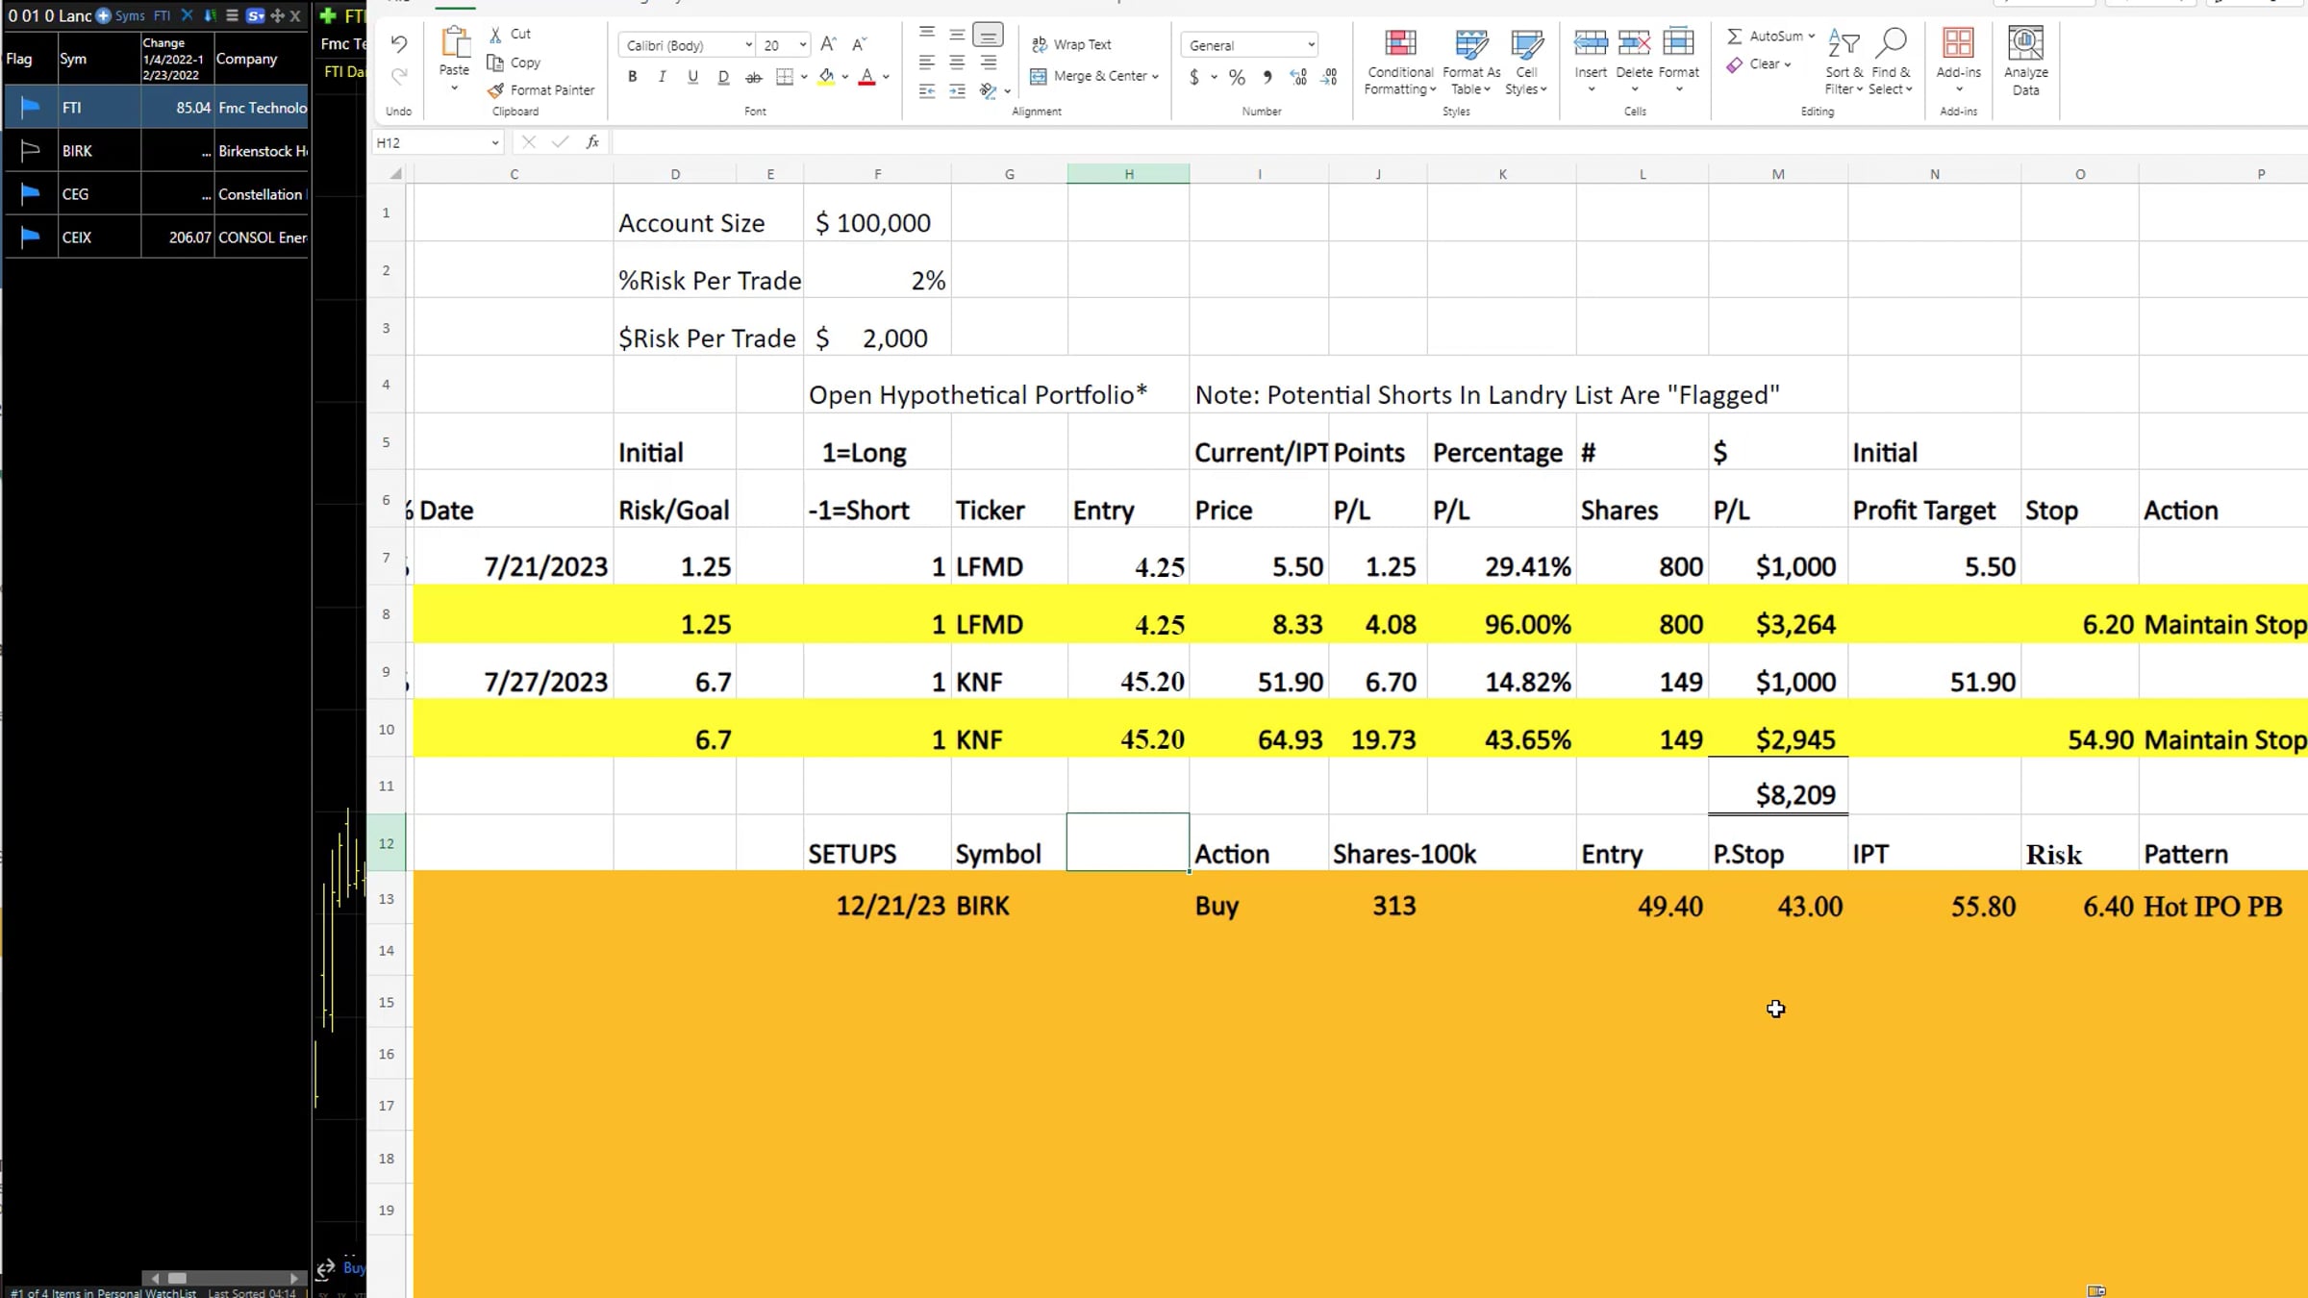Apply strikethrough formatting
Screen dimensions: 2308x1298
pos(754,77)
